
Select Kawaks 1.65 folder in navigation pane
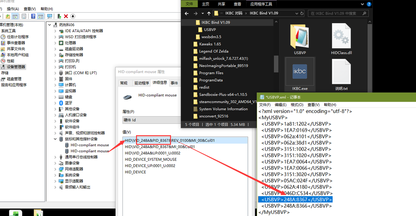(x=210, y=44)
